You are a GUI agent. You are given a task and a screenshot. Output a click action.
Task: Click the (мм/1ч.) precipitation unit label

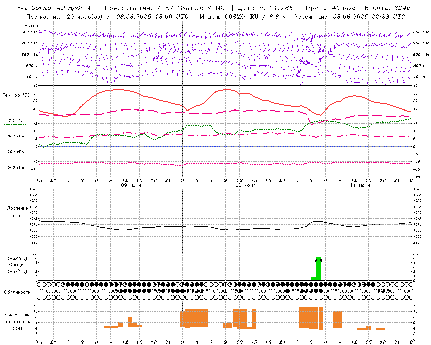pos(18,271)
